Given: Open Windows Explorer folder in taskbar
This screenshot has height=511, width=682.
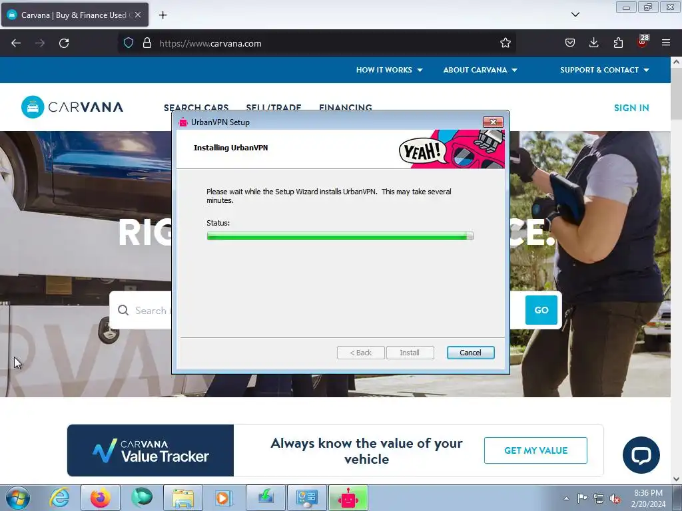Looking at the screenshot, I should (183, 498).
